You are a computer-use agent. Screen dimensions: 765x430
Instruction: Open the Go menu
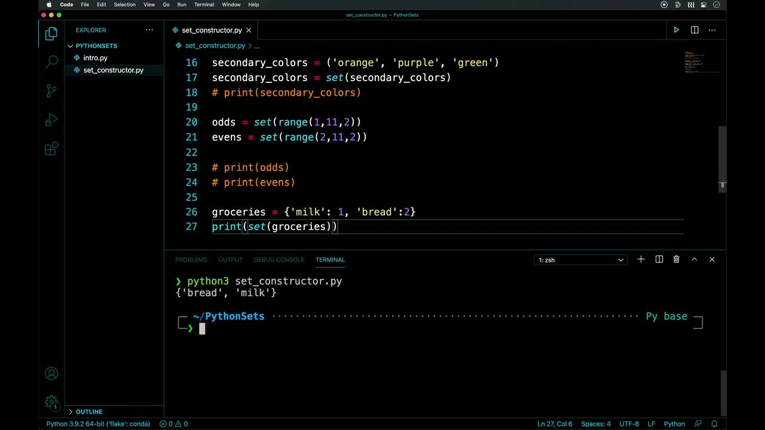click(166, 4)
